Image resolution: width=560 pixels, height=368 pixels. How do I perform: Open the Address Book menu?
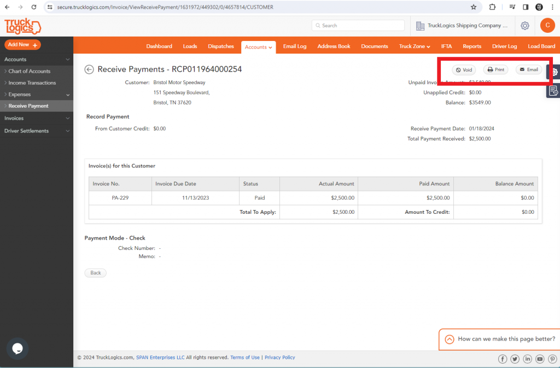click(334, 46)
